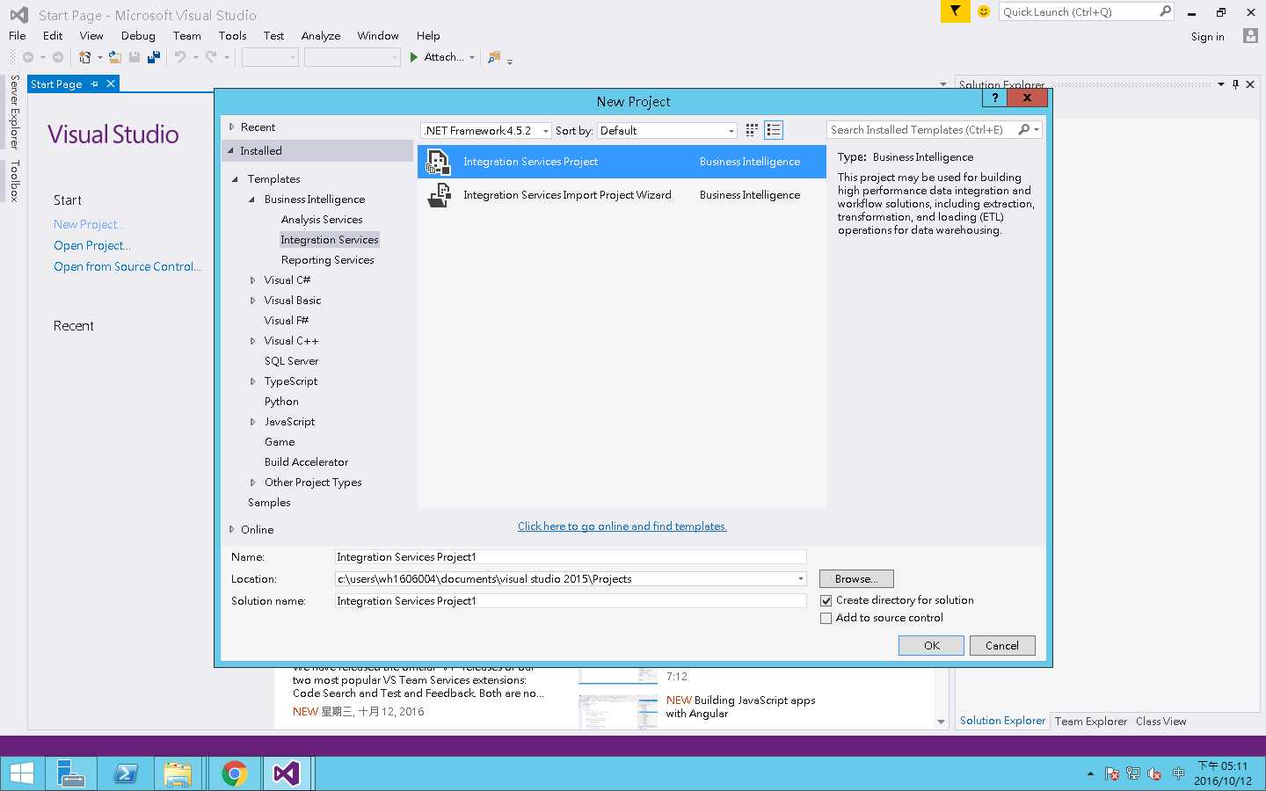Expand the Online section
This screenshot has width=1266, height=791.
pyautogui.click(x=231, y=529)
